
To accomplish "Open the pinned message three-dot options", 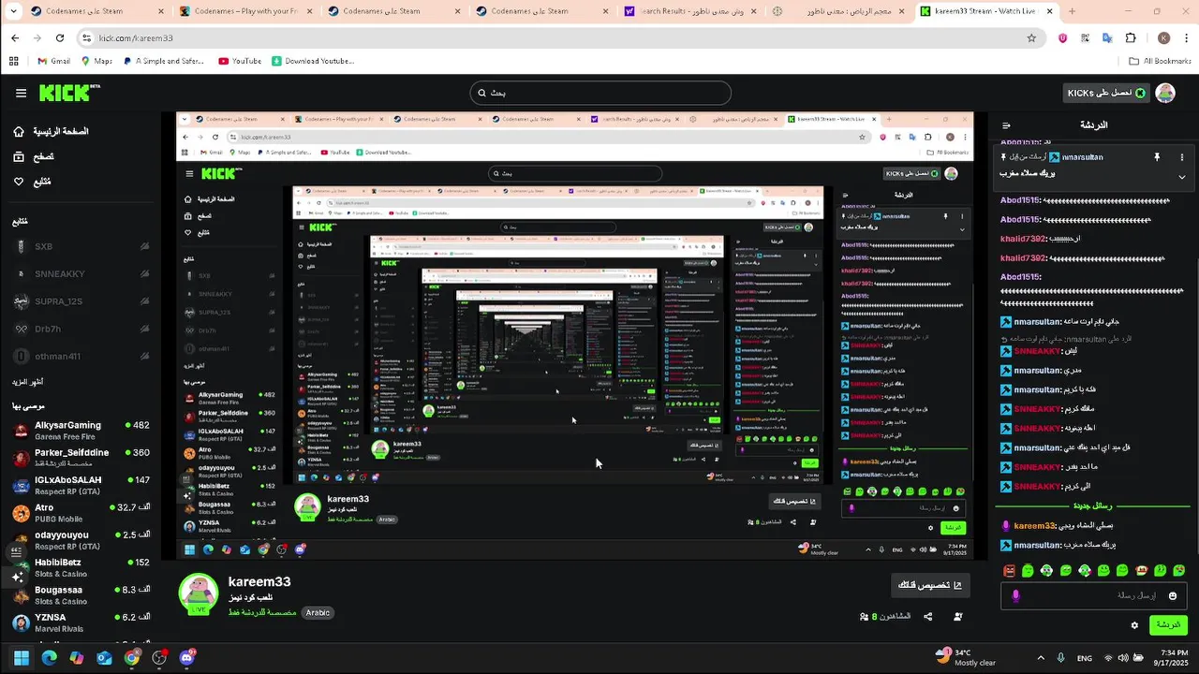I will click(x=1181, y=157).
